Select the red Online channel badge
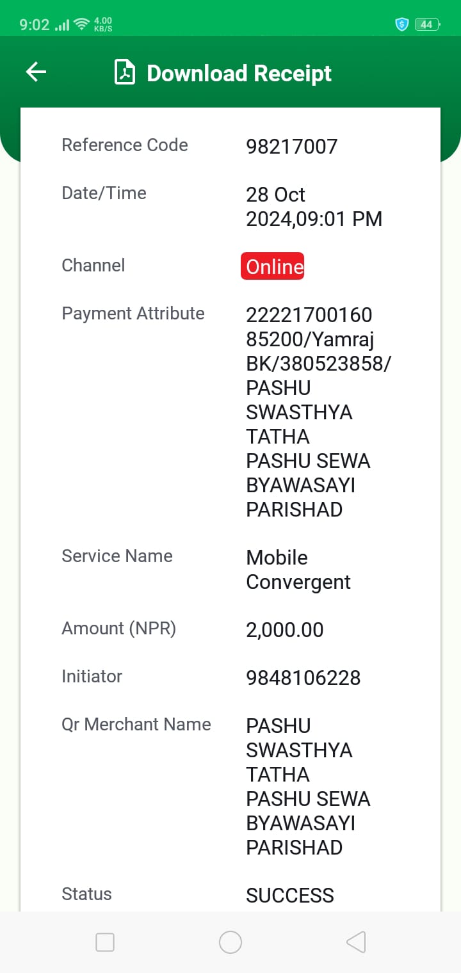This screenshot has width=461, height=973. pos(272,266)
